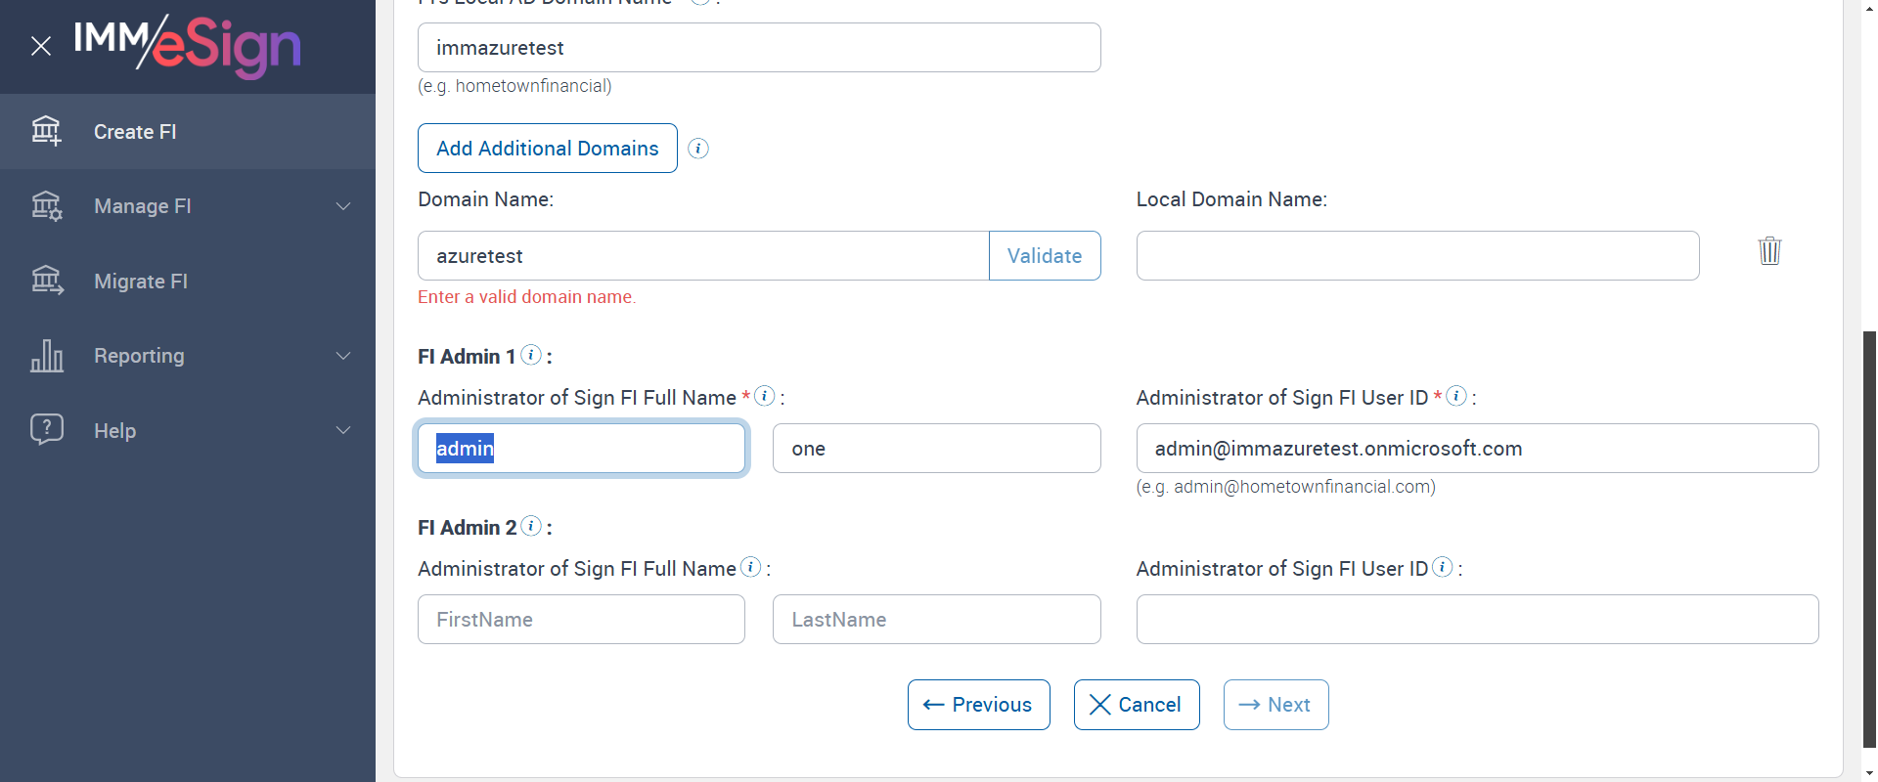Cancel the FI creation form

(x=1136, y=705)
